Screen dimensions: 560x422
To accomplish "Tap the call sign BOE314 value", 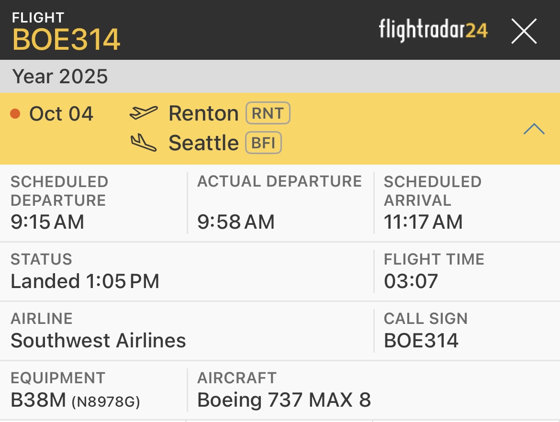I will click(421, 341).
